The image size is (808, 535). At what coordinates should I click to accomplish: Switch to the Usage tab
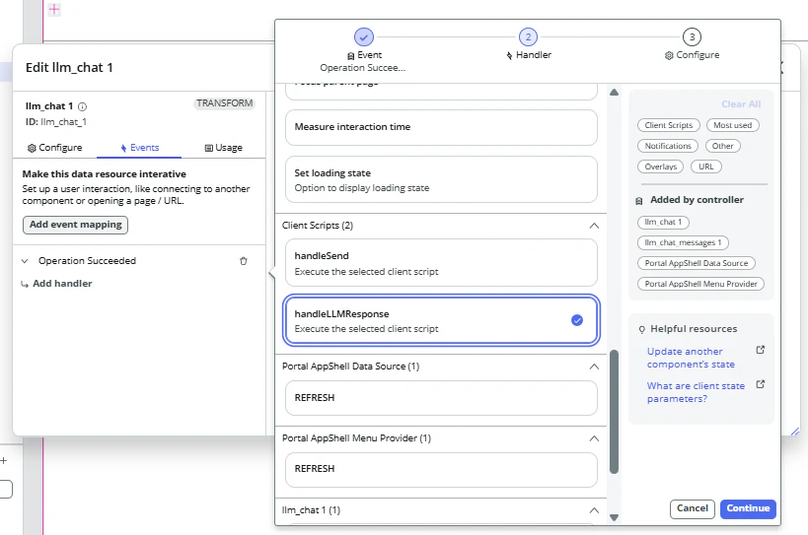tap(224, 148)
